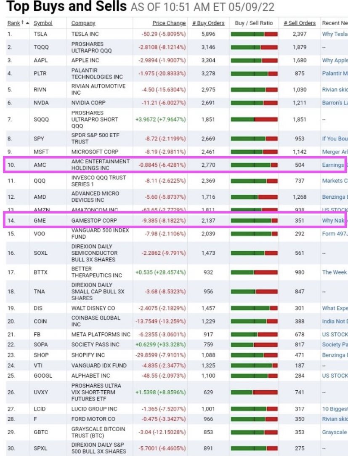Sort by Symbol column header
The image size is (348, 456).
(43, 23)
